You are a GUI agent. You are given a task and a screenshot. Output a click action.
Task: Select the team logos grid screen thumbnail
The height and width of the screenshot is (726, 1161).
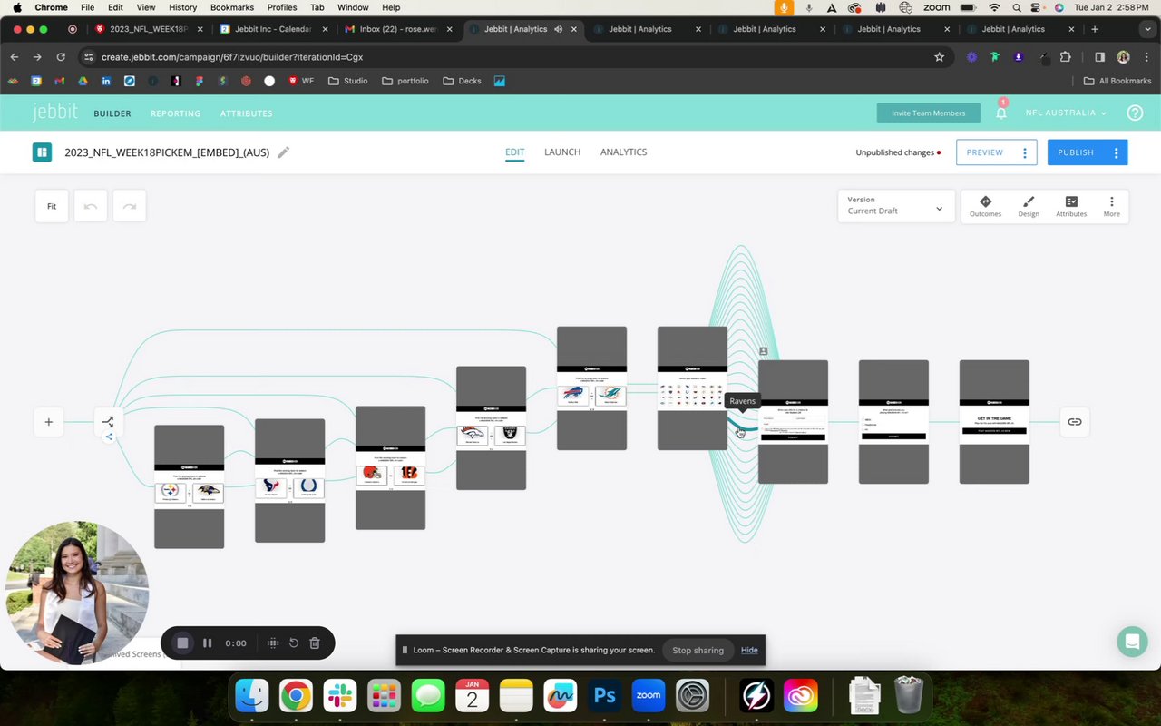[x=692, y=388]
